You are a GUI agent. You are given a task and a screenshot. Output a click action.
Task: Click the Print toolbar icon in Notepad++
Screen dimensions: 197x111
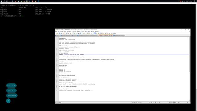point(66,33)
